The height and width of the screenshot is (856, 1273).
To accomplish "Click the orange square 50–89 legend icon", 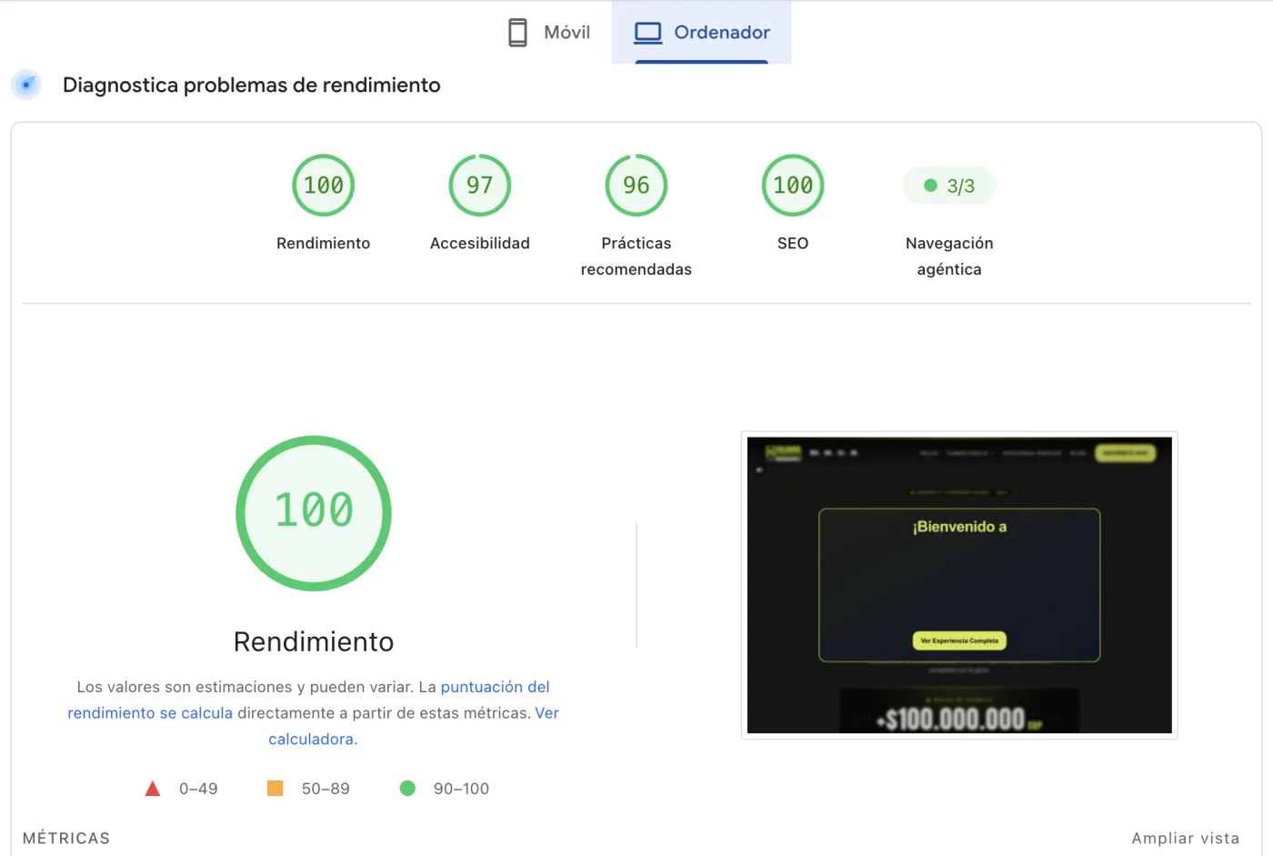I will (275, 788).
